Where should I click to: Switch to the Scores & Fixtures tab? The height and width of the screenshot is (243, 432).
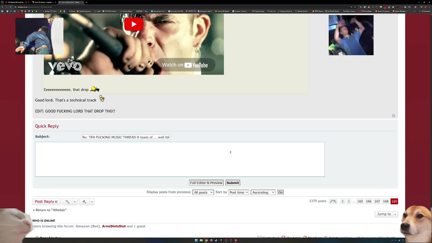coord(45,2)
